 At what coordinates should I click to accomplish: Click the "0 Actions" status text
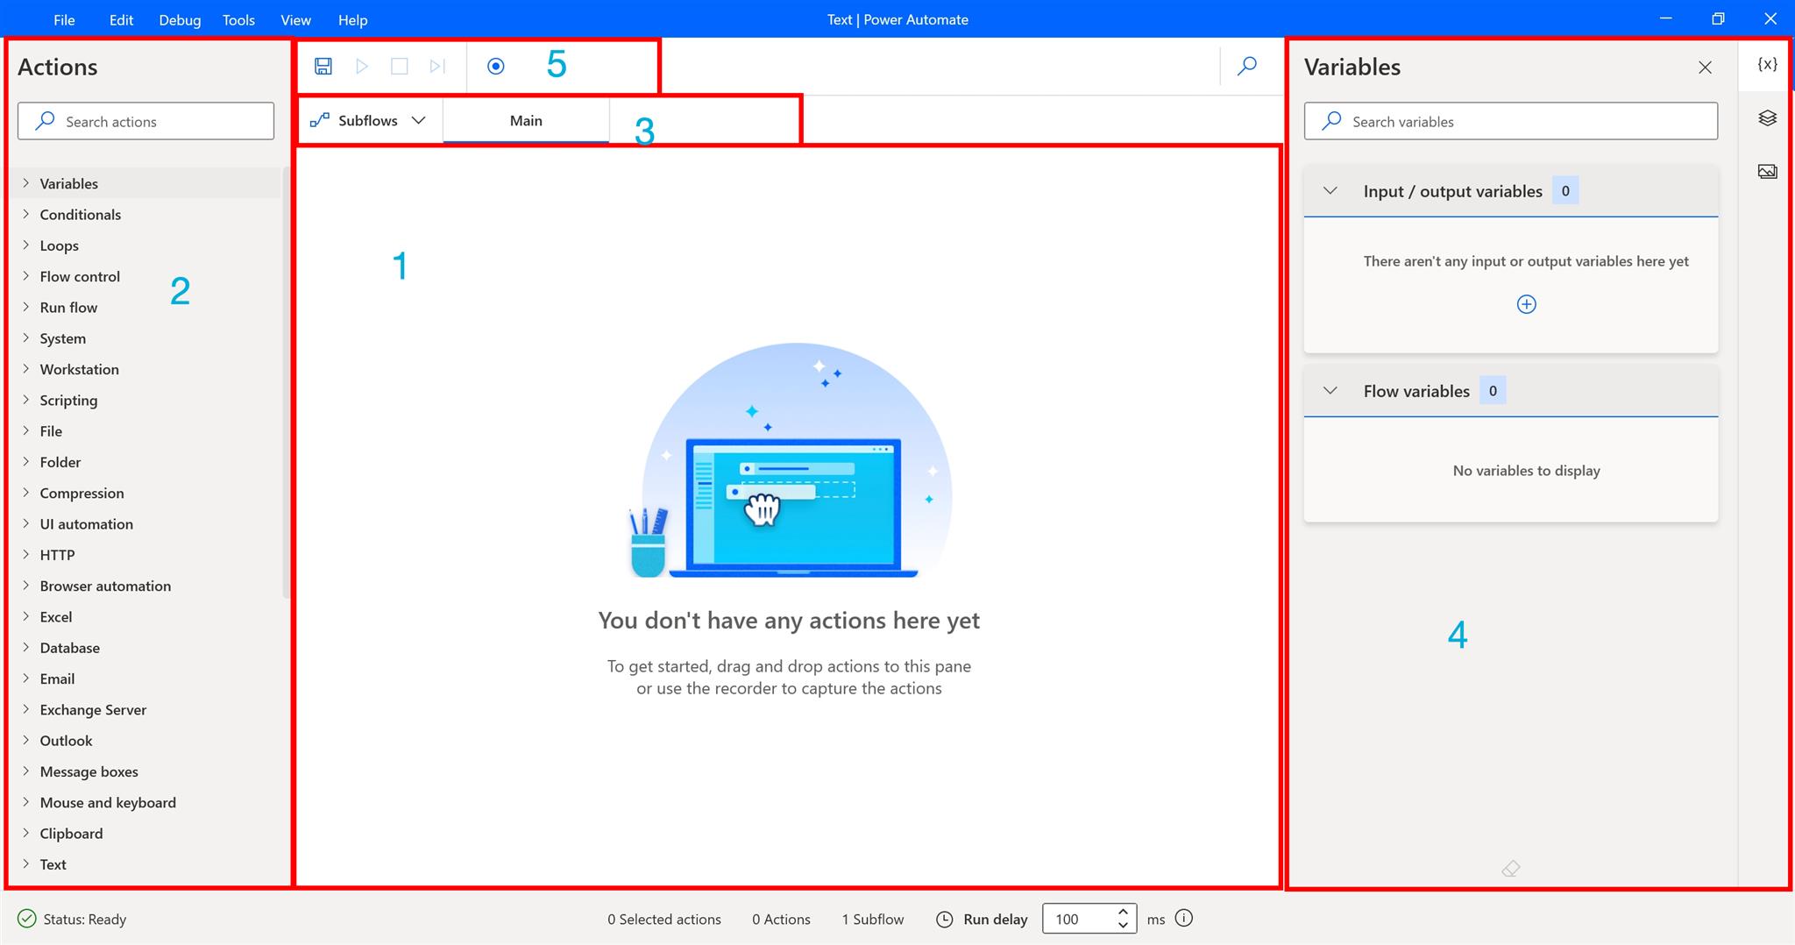[781, 919]
